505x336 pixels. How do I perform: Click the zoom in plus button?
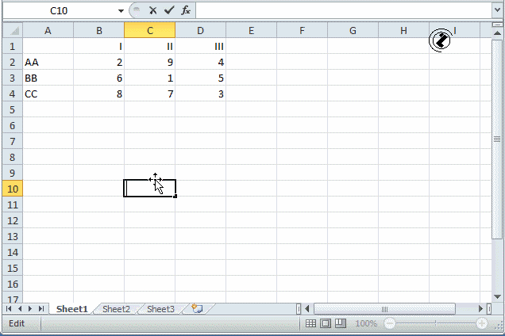tap(482, 323)
